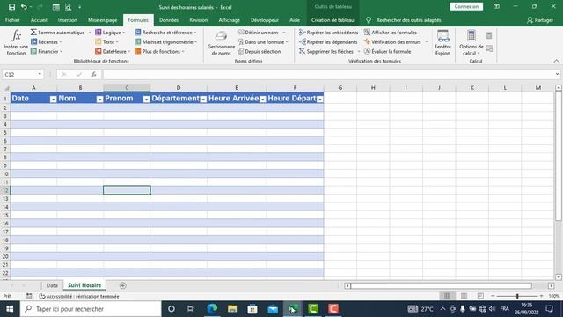563x317 pixels.
Task: Collapse the ribbon
Action: 556,61
